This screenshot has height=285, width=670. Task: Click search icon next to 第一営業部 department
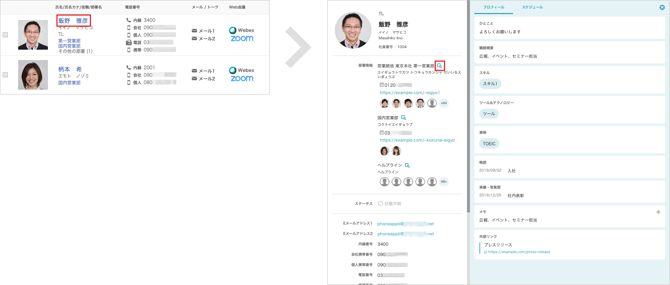(x=439, y=66)
